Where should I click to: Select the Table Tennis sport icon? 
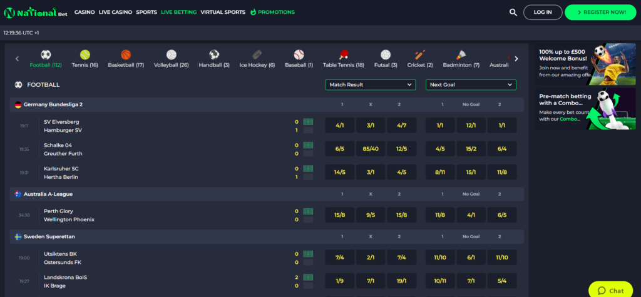[x=344, y=55]
